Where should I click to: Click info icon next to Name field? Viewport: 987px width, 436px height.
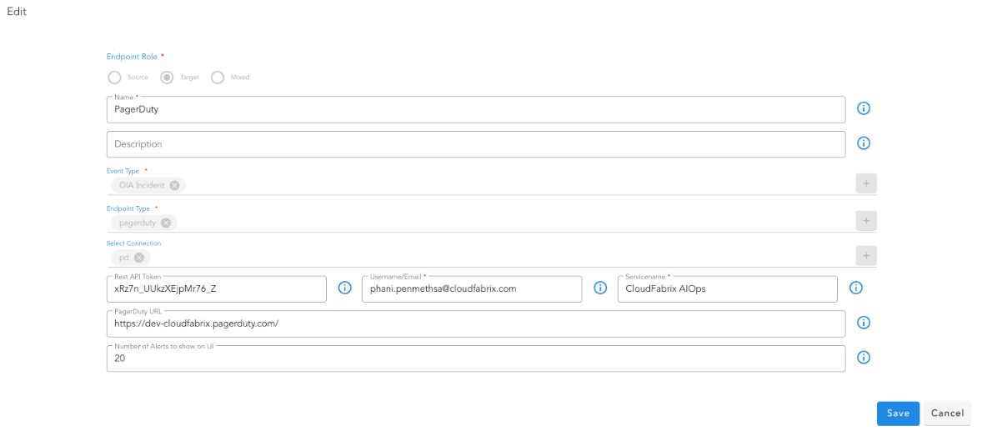click(864, 108)
